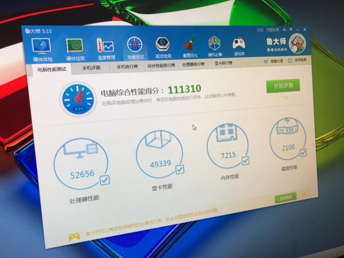Viewport: 344px width, 258px height.
Task: Click the green 开始评测 start benchmark button
Action: [283, 86]
